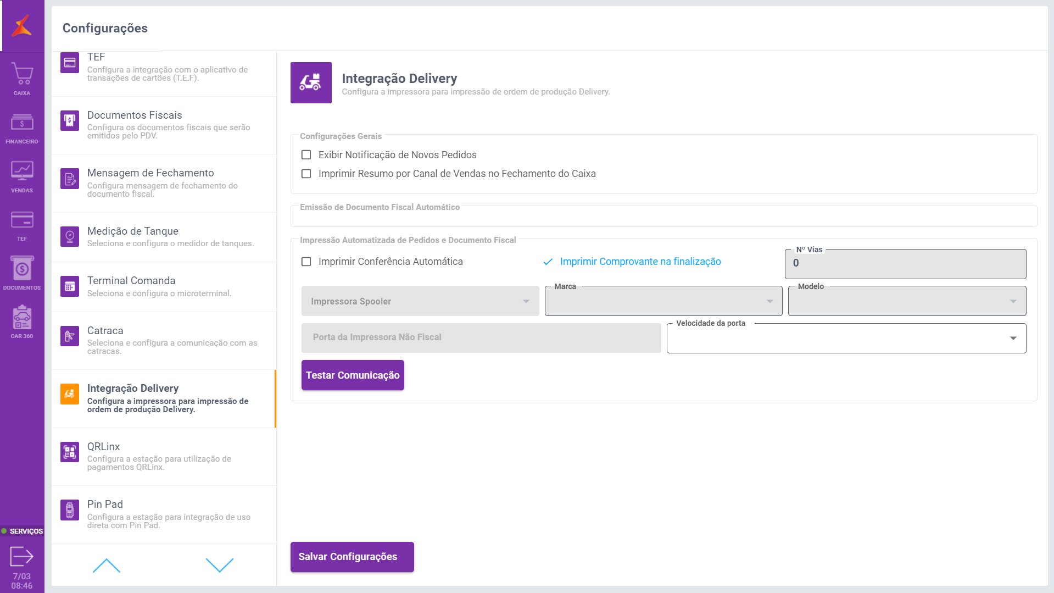The image size is (1054, 593).
Task: Click the Testar Comunicação button
Action: [353, 375]
